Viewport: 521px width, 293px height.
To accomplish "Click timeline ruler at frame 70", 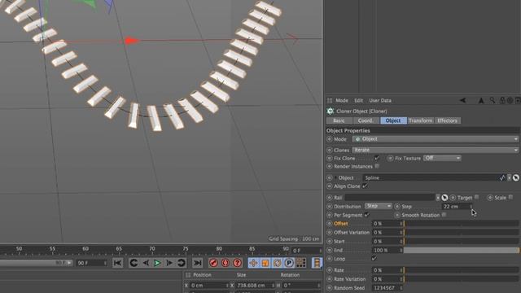I will click(152, 249).
